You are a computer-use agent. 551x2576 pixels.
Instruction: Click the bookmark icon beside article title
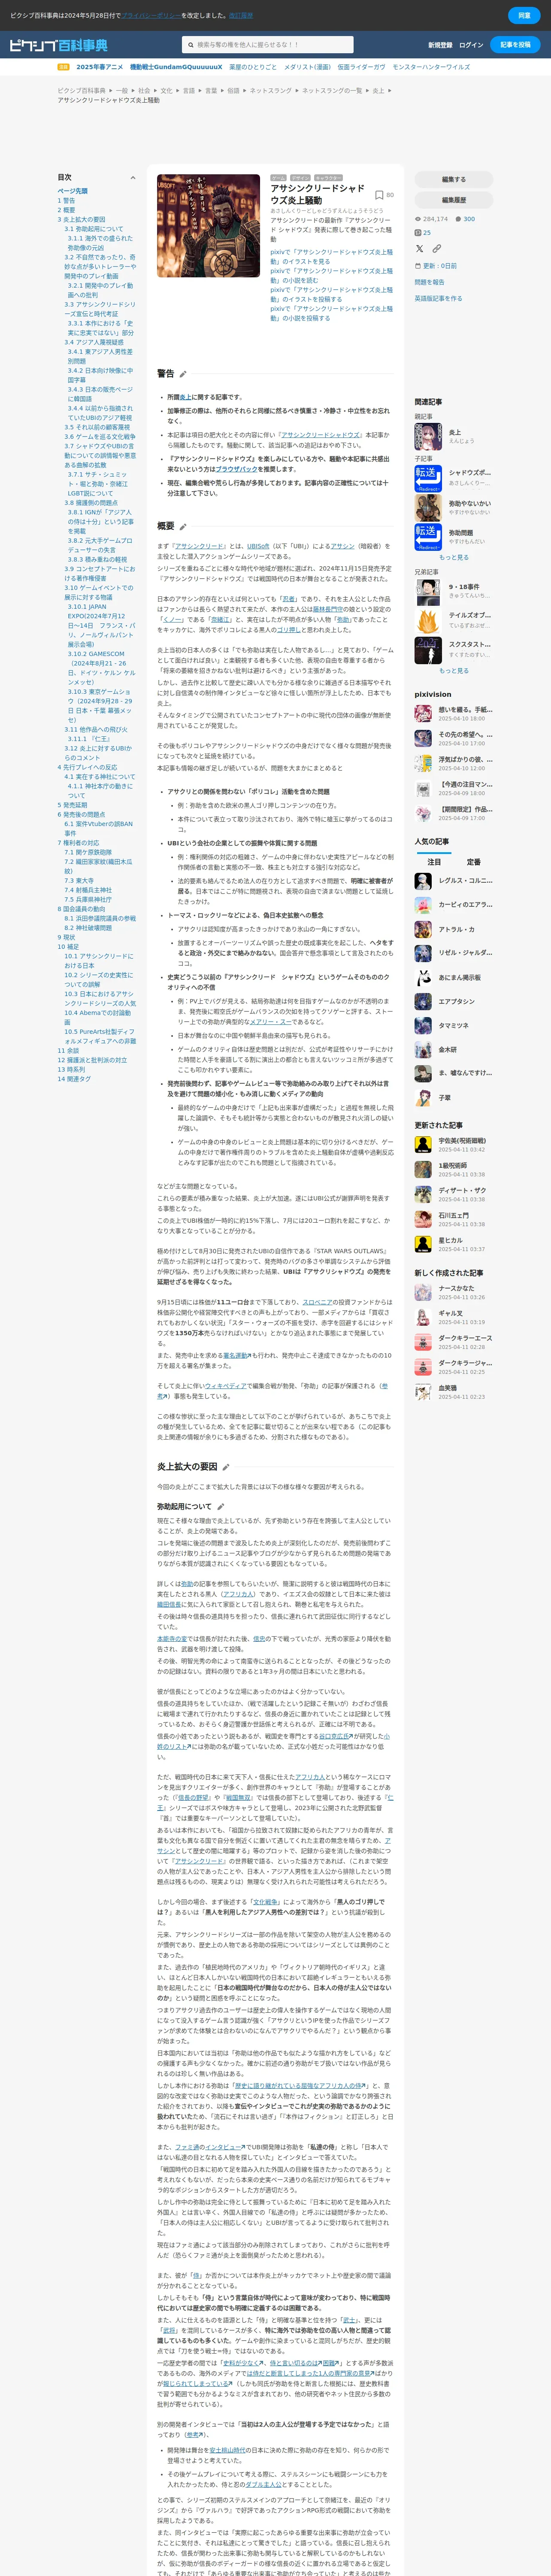[379, 195]
